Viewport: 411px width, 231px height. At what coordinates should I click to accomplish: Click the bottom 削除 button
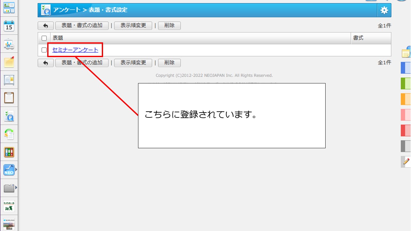pos(169,63)
